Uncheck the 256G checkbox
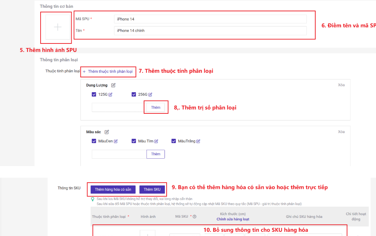This screenshot has height=236, width=376. click(x=134, y=94)
